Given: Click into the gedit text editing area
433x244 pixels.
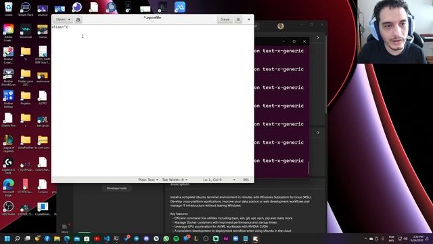Looking at the screenshot, I should [x=152, y=101].
